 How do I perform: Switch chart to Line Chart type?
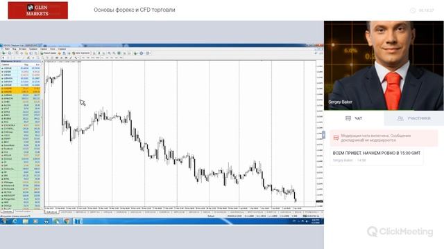coord(103,53)
